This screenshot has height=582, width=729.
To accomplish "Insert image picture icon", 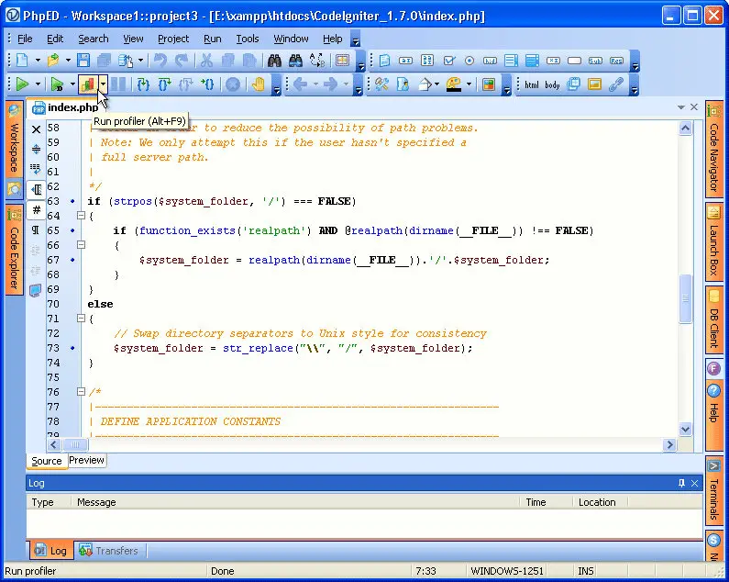I will [594, 84].
